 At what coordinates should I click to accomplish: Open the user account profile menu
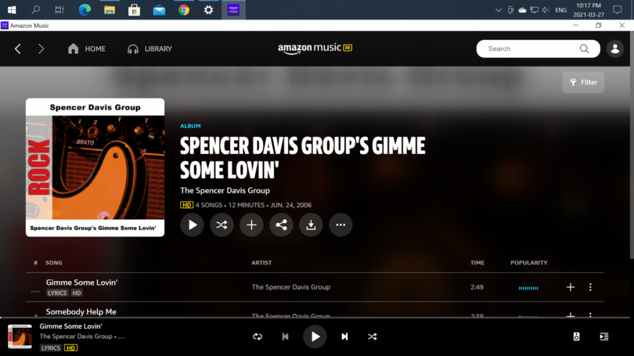[615, 49]
